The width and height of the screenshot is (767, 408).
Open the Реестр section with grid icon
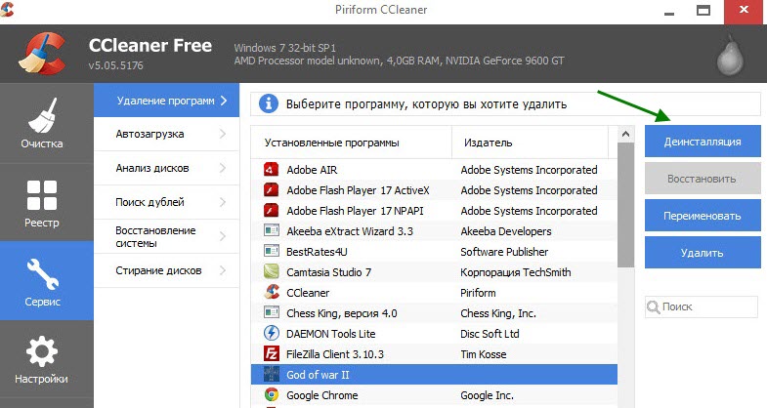42,202
